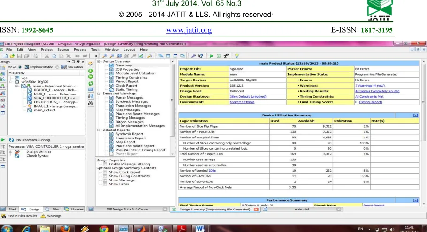Viewport: 427px width, 232px height.
Task: Click the house icon beside Design Overview
Action: (x=91, y=64)
